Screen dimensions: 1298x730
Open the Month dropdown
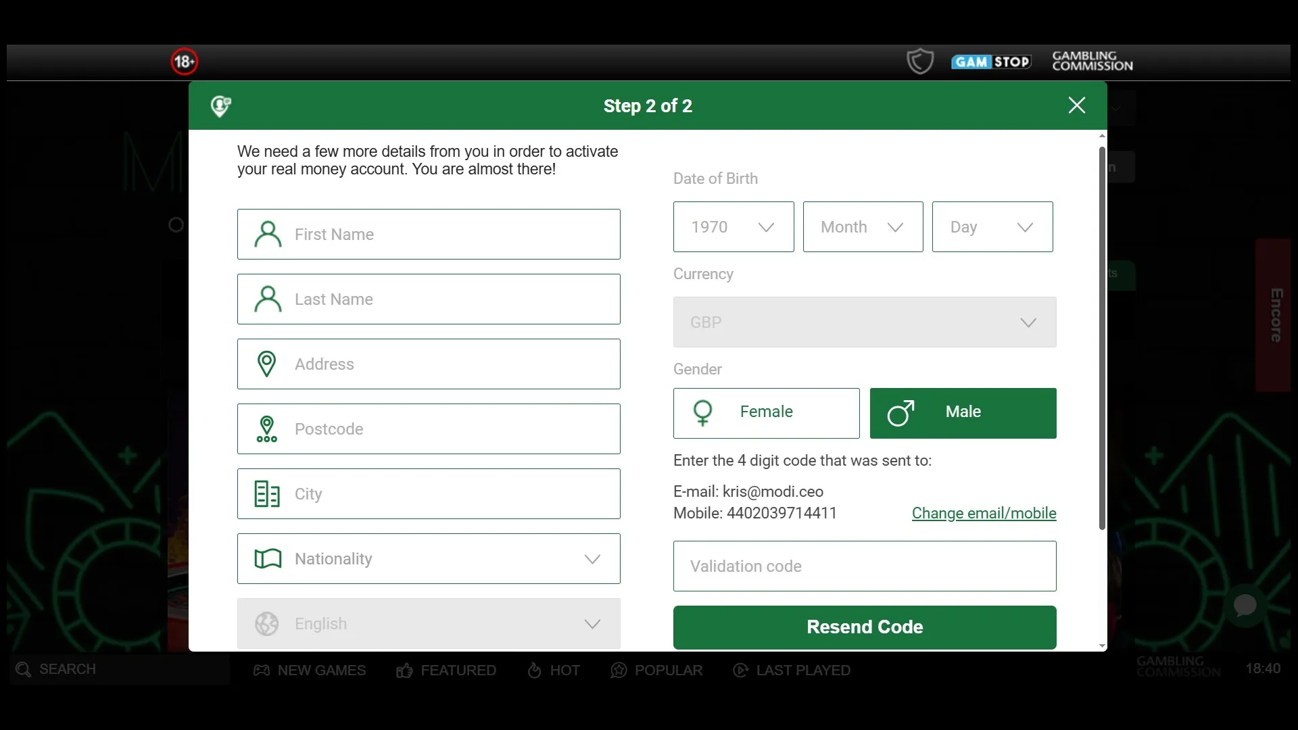pos(863,227)
